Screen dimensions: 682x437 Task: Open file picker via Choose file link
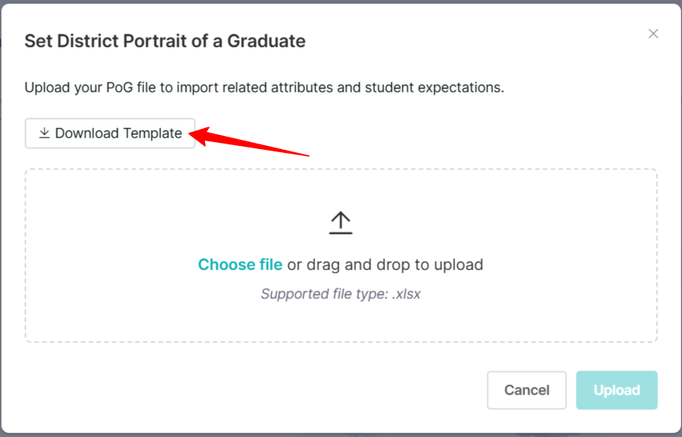coord(240,265)
